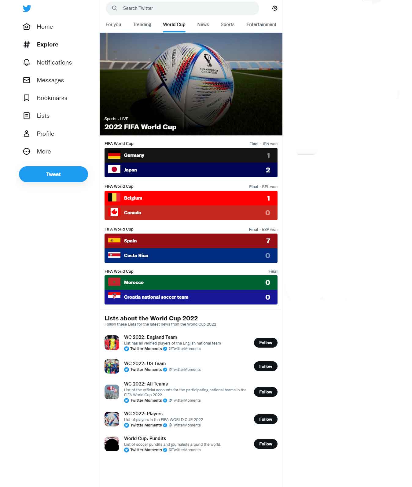Viewport: 412px width, 487px height.
Task: Open the WC 2022: US Team list thumbnail
Action: pos(112,366)
